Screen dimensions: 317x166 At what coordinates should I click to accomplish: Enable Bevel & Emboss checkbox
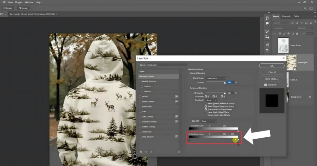(140, 81)
